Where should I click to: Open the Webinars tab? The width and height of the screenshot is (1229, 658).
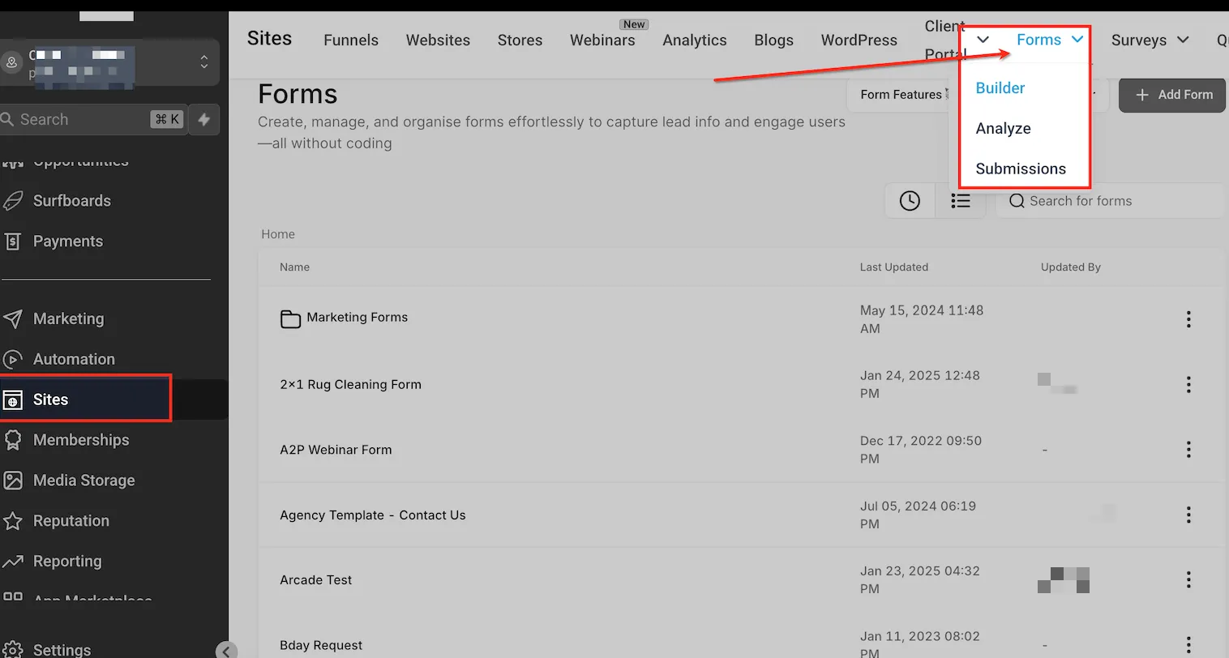click(602, 40)
